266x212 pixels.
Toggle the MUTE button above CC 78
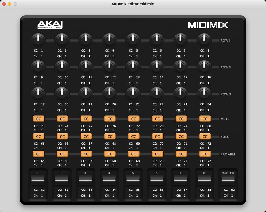[157, 119]
